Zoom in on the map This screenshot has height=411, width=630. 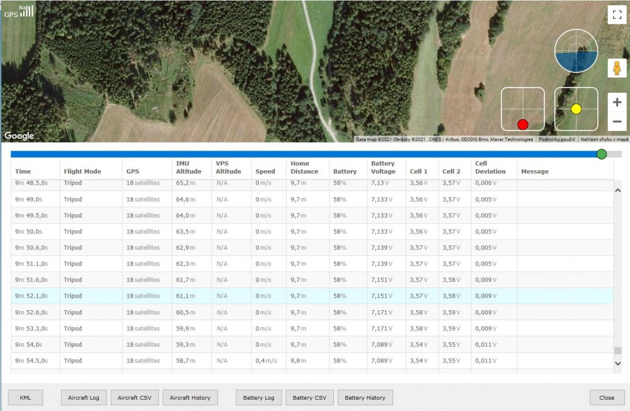617,102
